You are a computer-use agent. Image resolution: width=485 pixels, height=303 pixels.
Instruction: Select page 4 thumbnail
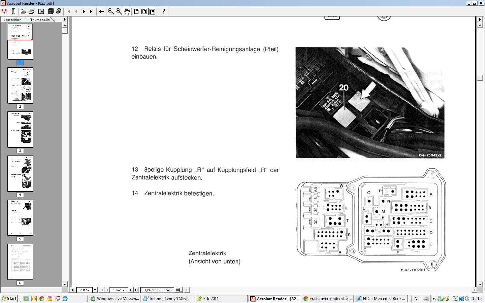click(x=20, y=174)
